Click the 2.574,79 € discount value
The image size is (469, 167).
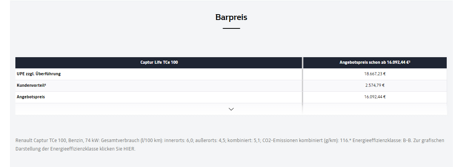coord(375,85)
